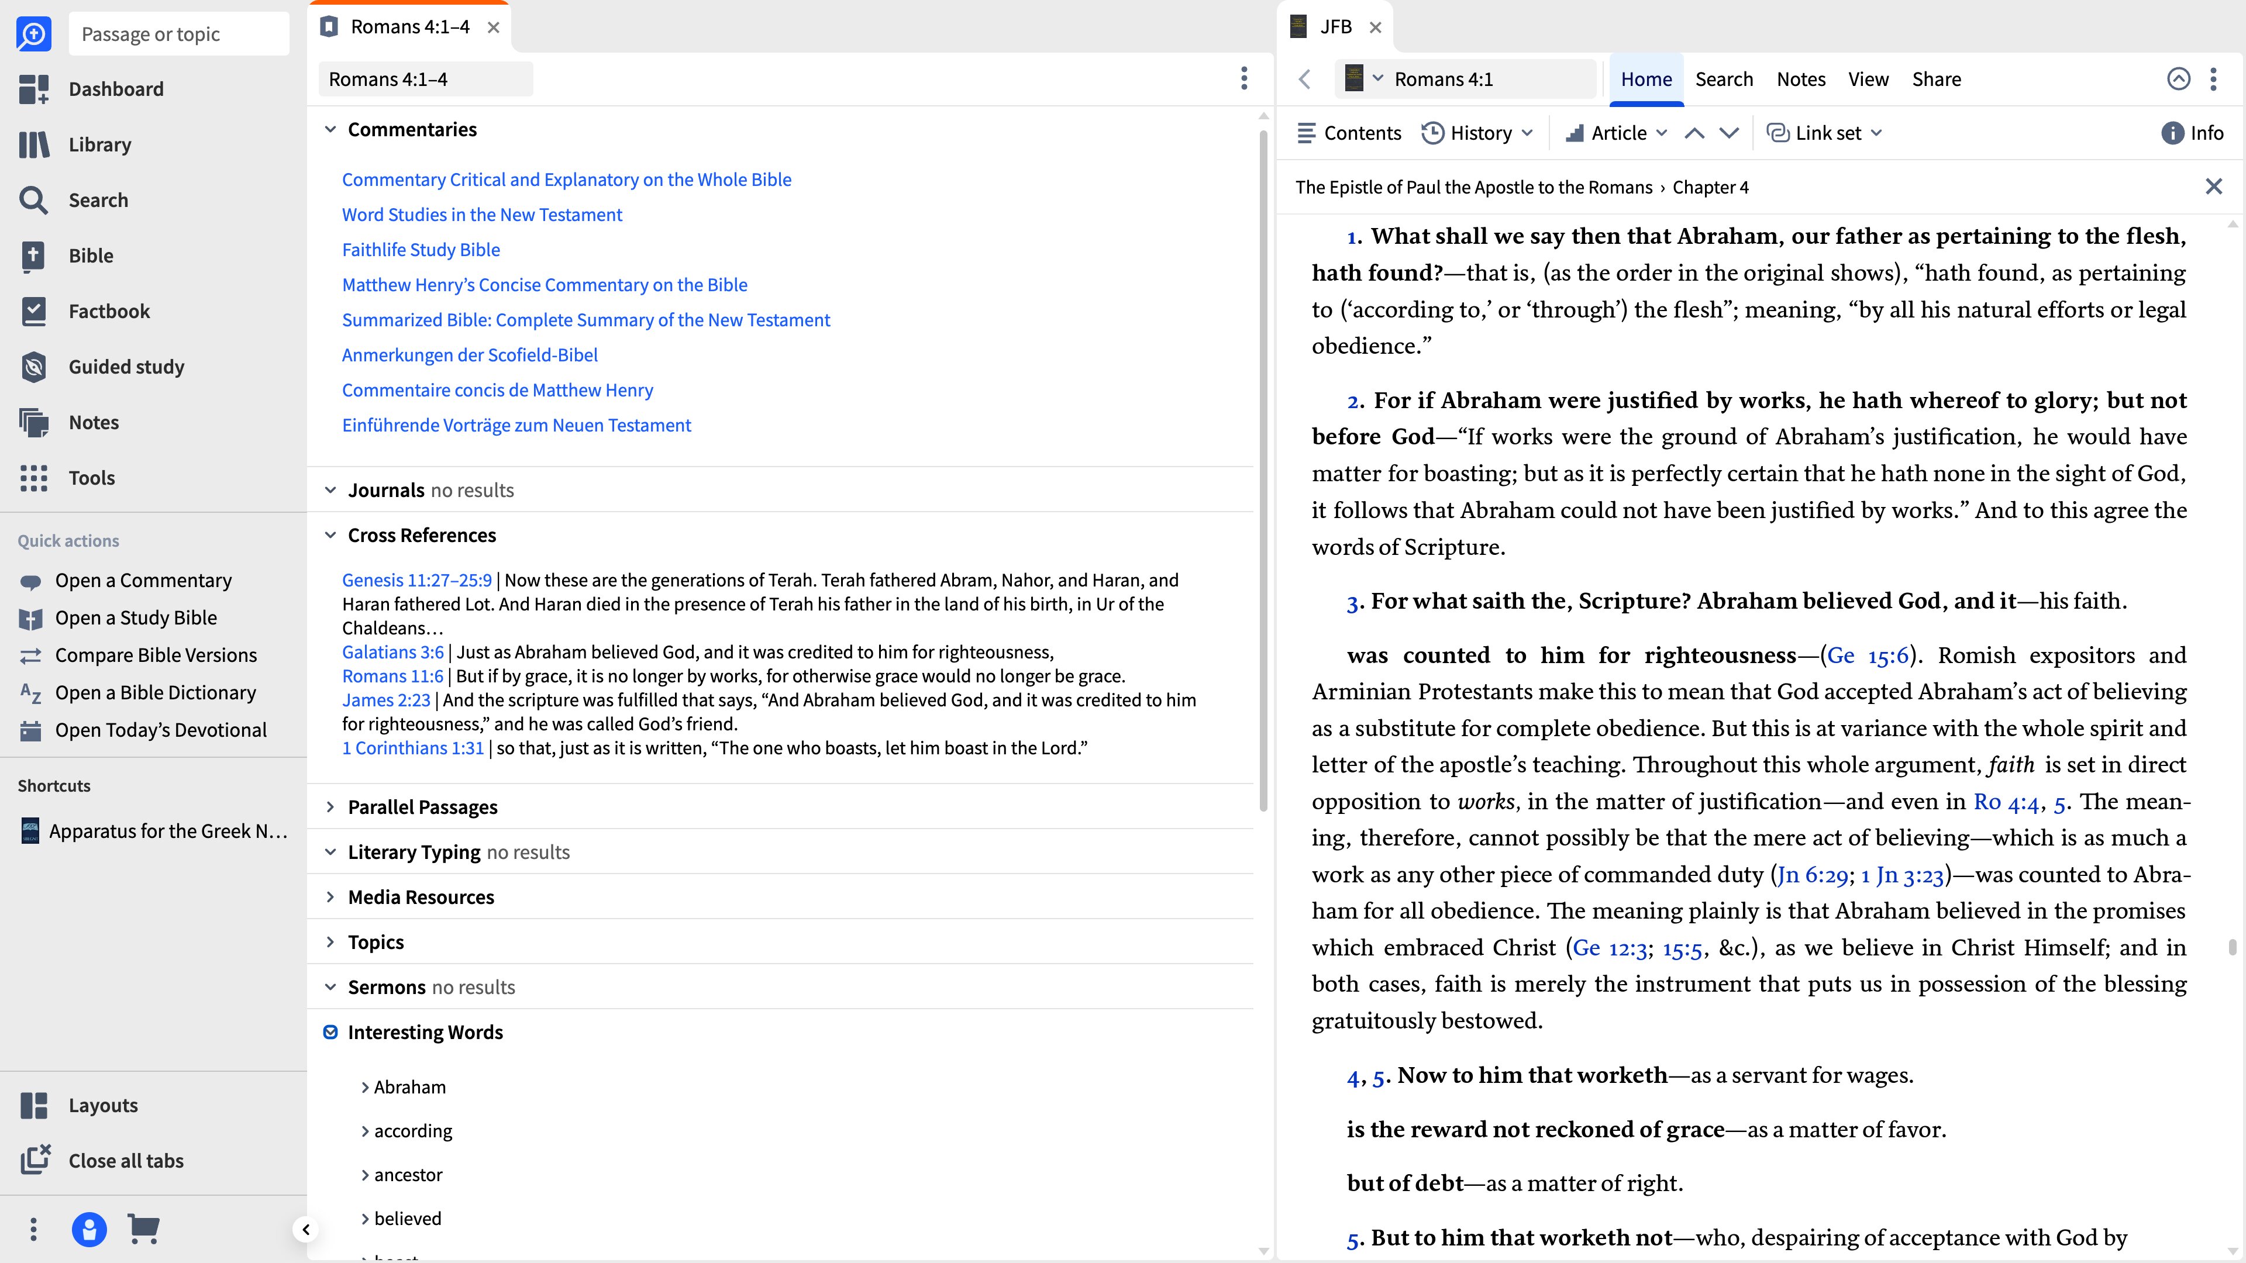Expand the Topics section
The width and height of the screenshot is (2246, 1263).
[x=330, y=942]
